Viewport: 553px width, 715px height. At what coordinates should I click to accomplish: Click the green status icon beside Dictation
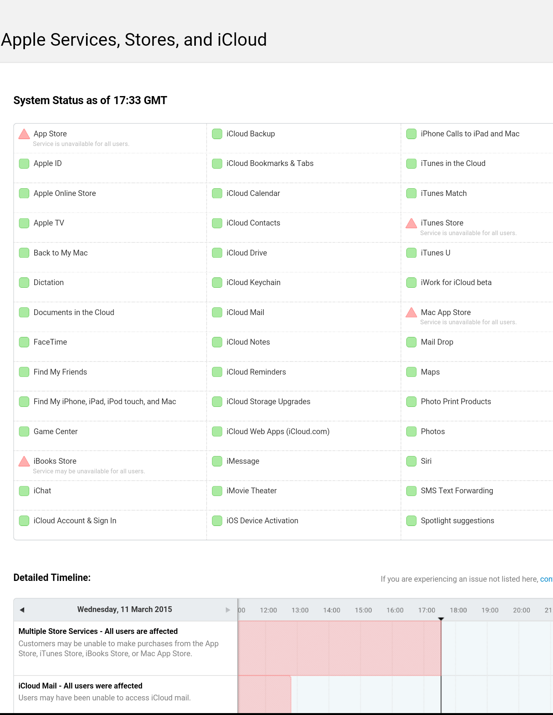[x=24, y=283]
